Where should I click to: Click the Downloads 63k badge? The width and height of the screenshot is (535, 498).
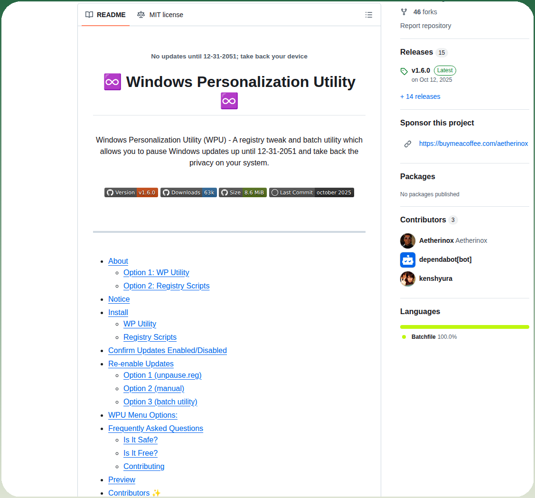(188, 192)
